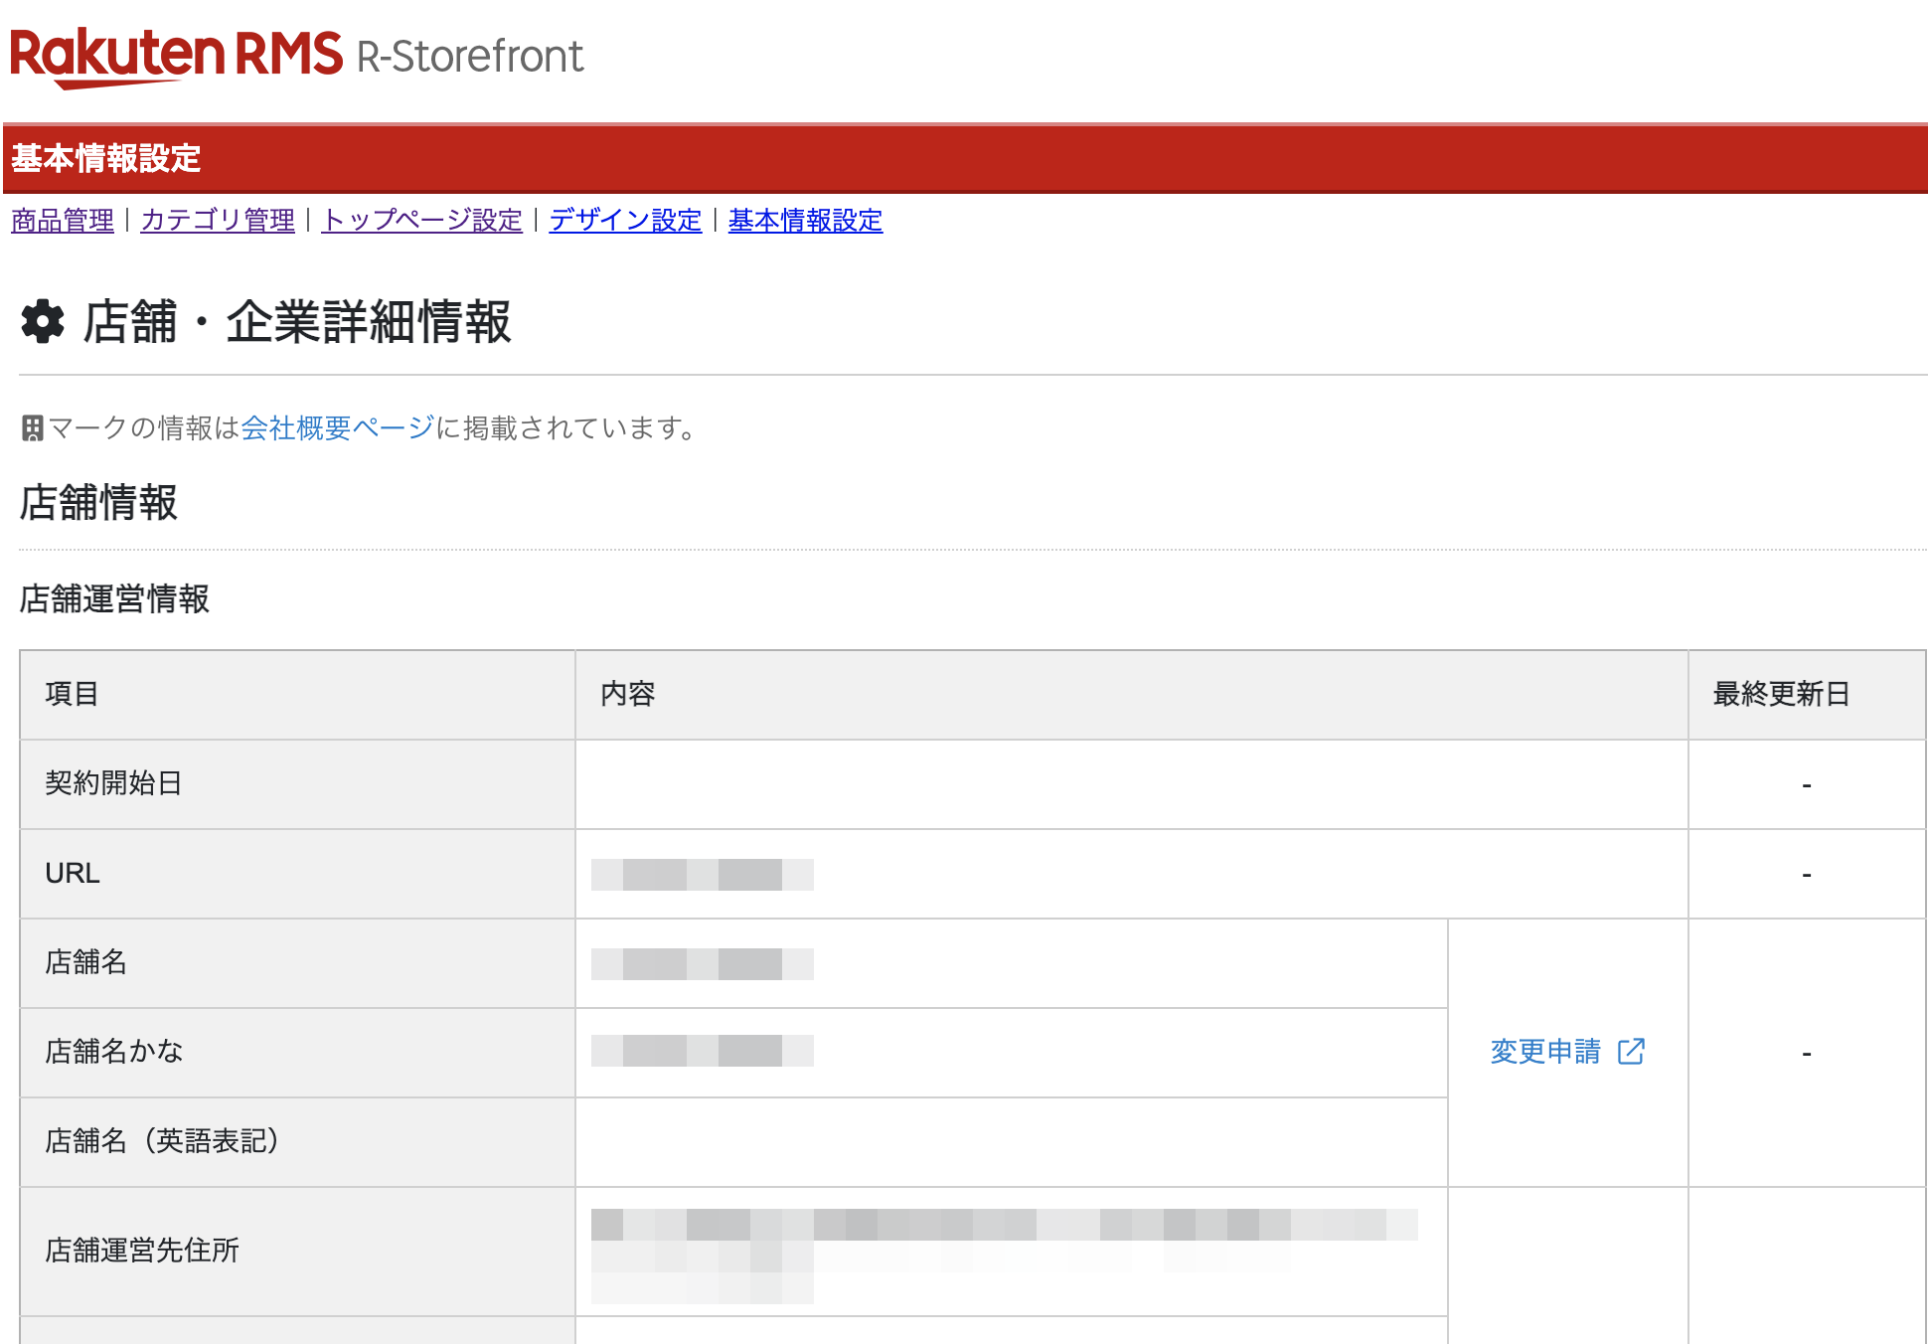This screenshot has height=1344, width=1928.
Task: Click the Rakuten RMS logo
Action: [x=176, y=55]
